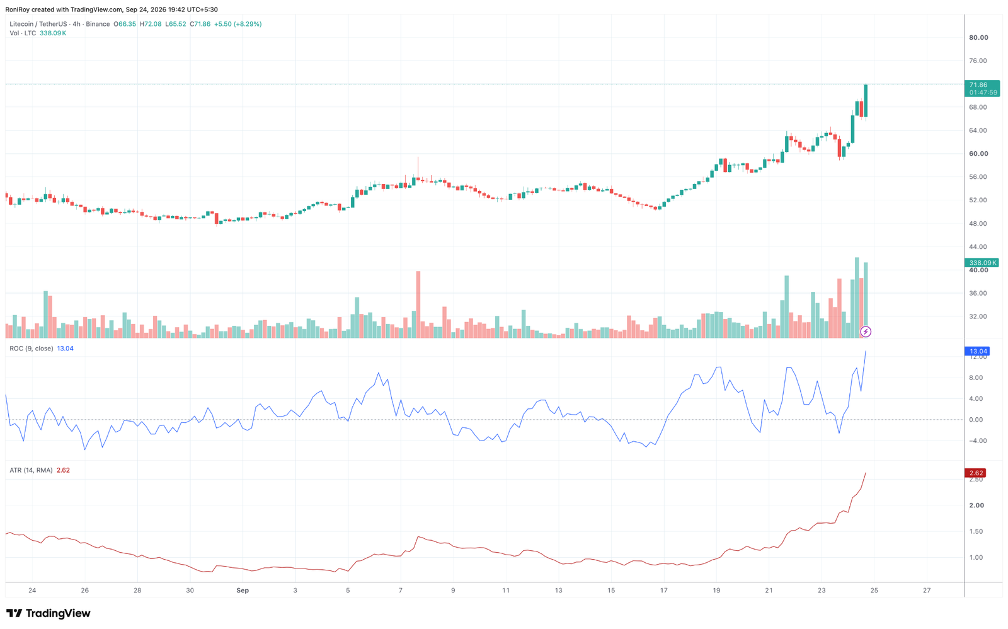Click the date 17 on the time axis
1008x629 pixels.
pos(663,591)
